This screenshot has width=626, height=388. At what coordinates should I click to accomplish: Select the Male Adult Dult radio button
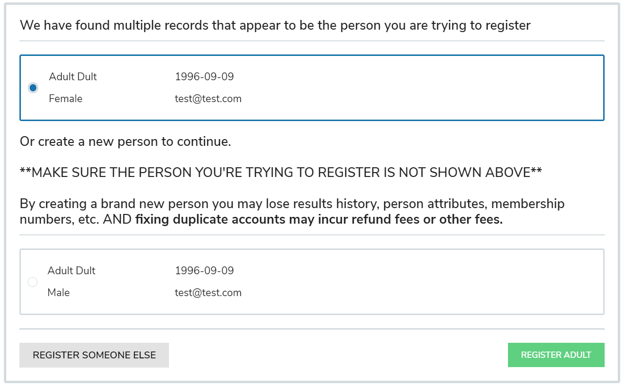tap(33, 282)
